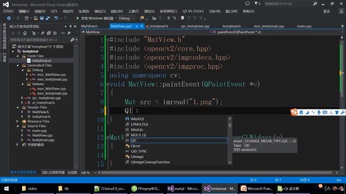Screen dimensions: 346x194
Task: Close the MatView.cpp tab
Action: [142, 26]
